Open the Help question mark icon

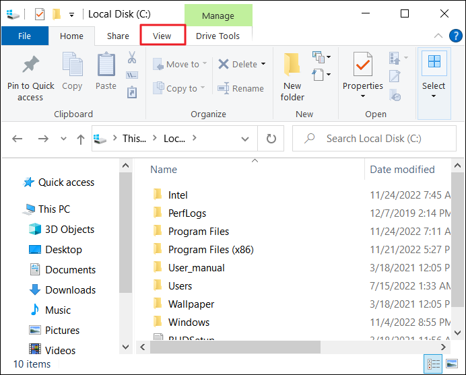(454, 36)
